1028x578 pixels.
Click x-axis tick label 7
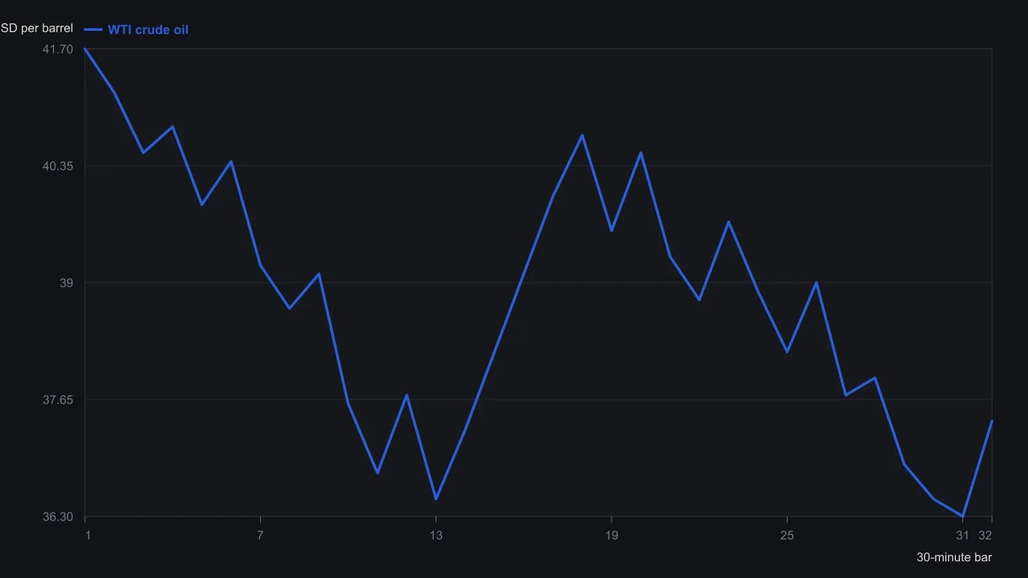point(260,536)
